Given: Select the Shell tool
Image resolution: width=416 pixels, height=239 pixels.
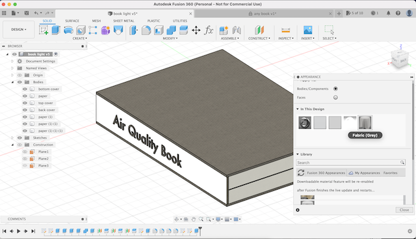Looking at the screenshot, I should [x=159, y=30].
